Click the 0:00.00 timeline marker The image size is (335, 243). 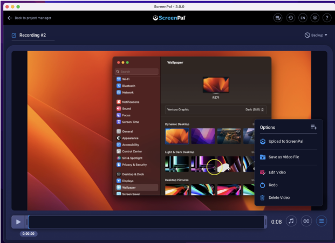(29, 234)
